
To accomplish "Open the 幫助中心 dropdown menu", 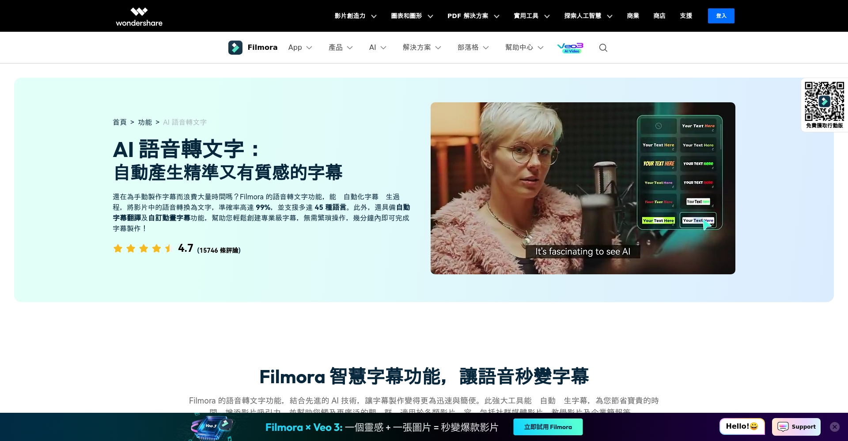I will [x=524, y=48].
